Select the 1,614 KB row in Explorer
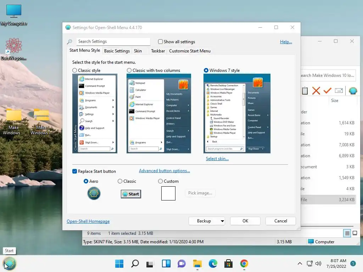Image resolution: width=363 pixels, height=272 pixels. pyautogui.click(x=328, y=123)
